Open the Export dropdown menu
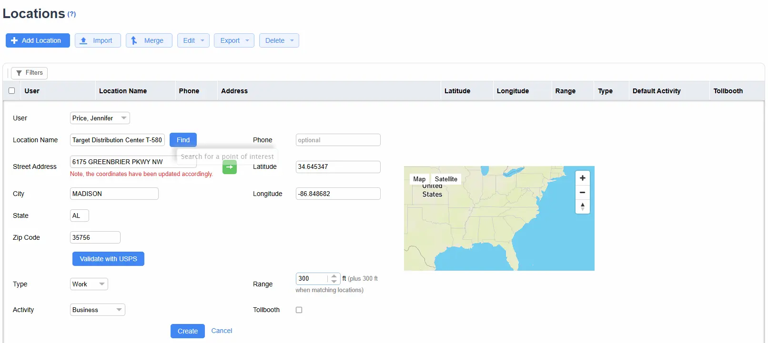Viewport: 768px width, 343px height. coord(234,40)
